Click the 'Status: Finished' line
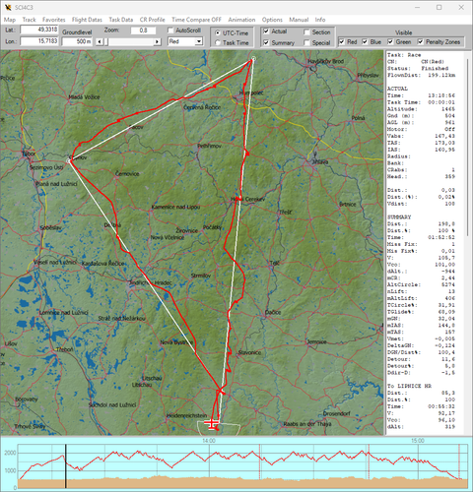 418,68
